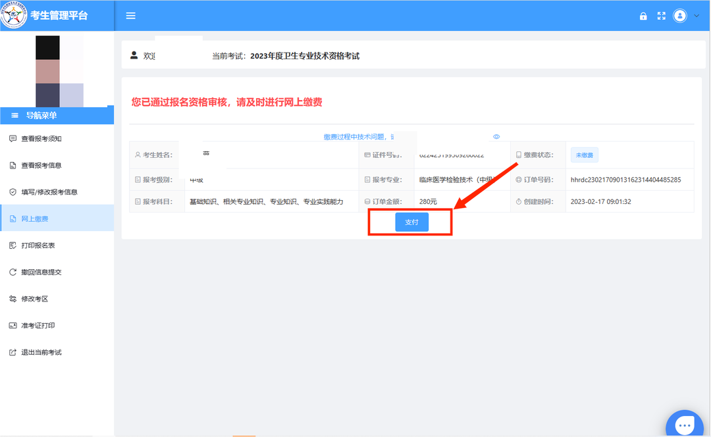Go to 准考证打印 page
The height and width of the screenshot is (437, 711).
(38, 326)
